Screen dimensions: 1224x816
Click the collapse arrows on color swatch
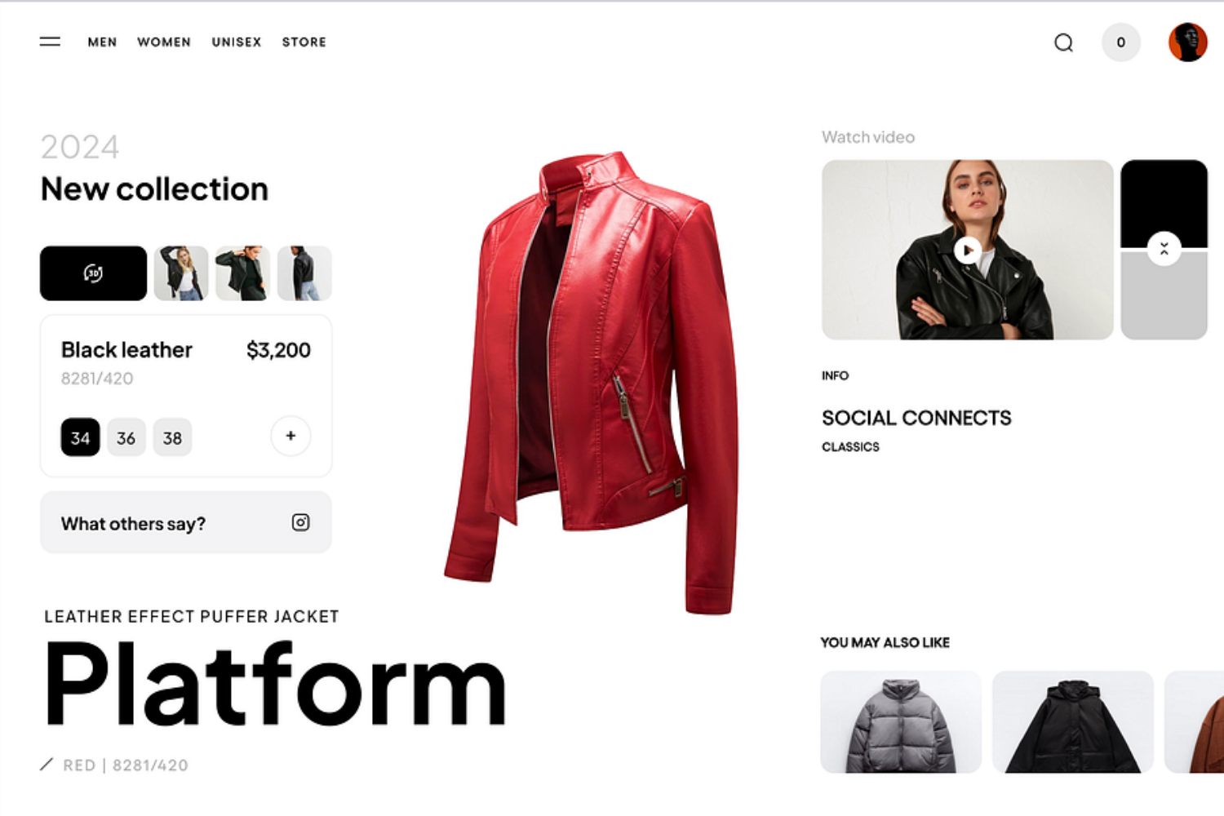[1164, 249]
